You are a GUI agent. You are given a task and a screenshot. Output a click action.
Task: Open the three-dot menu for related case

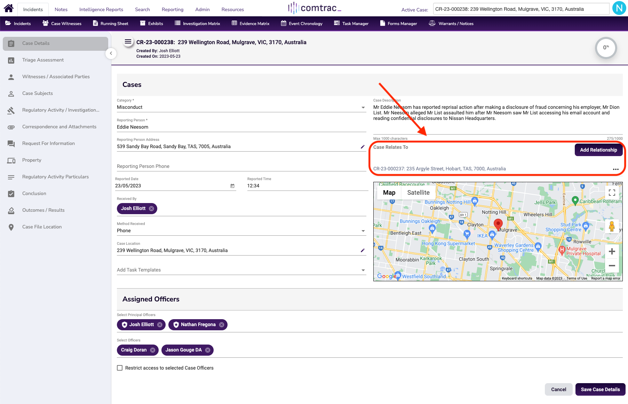pyautogui.click(x=615, y=169)
